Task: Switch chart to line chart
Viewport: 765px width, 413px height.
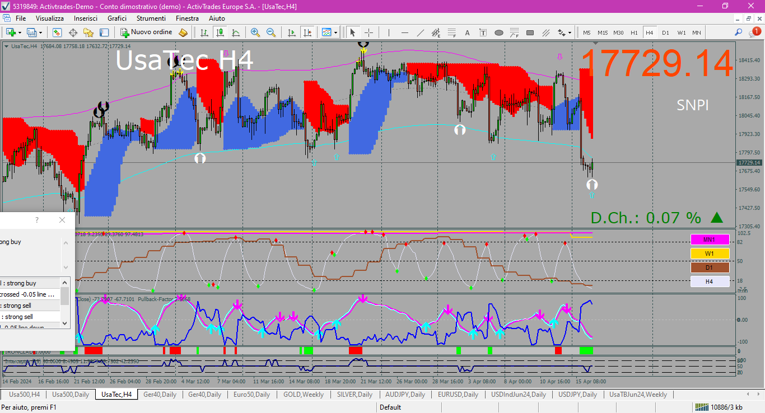Action: 236,32
